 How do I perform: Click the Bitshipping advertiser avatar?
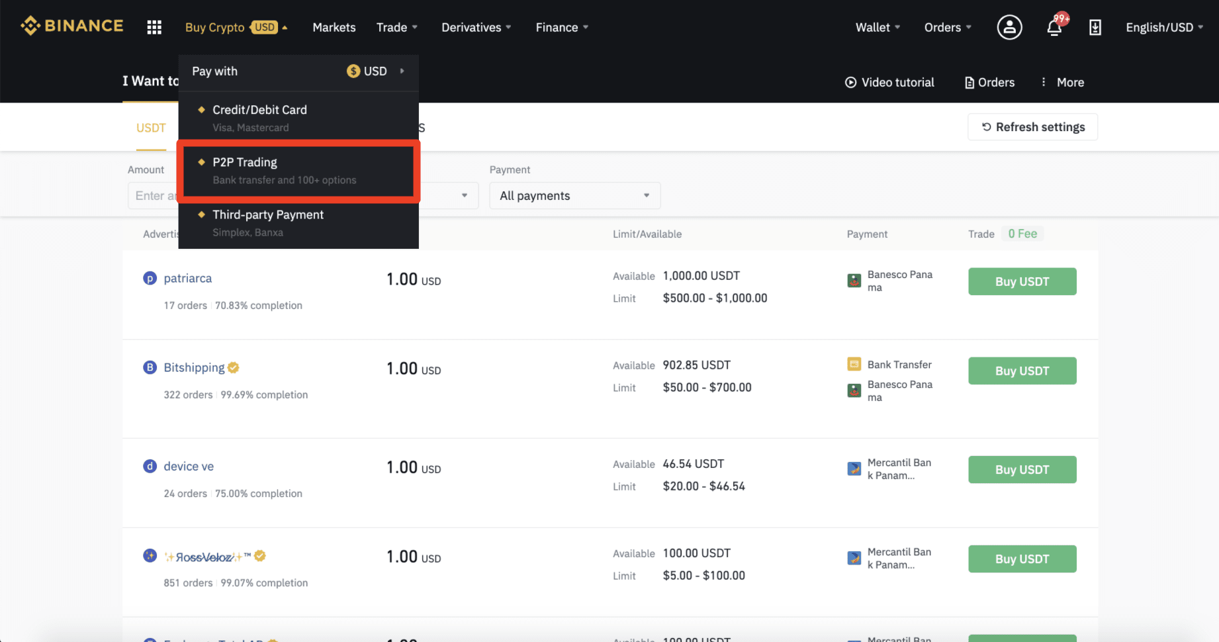pyautogui.click(x=150, y=367)
